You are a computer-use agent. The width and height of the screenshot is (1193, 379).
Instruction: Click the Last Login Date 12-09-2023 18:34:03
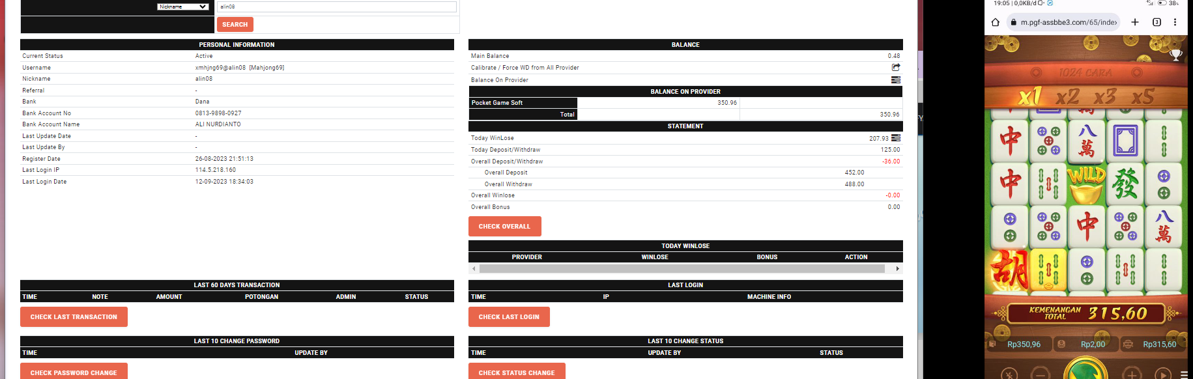click(x=224, y=182)
